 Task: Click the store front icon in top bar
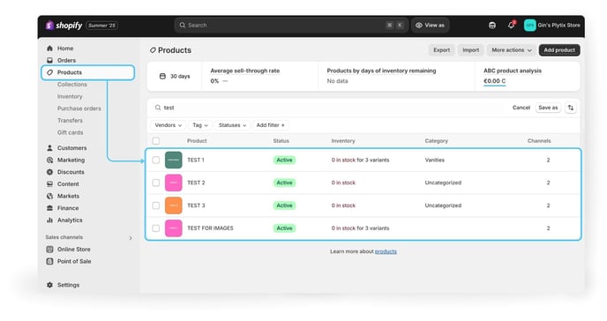[x=492, y=26]
